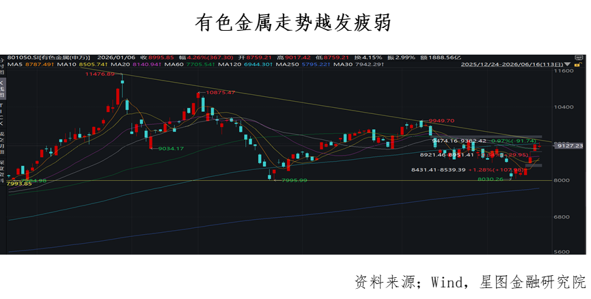Click the 8431.41-8539.39 gap annotation
Image resolution: width=591 pixels, height=299 pixels.
[x=439, y=170]
